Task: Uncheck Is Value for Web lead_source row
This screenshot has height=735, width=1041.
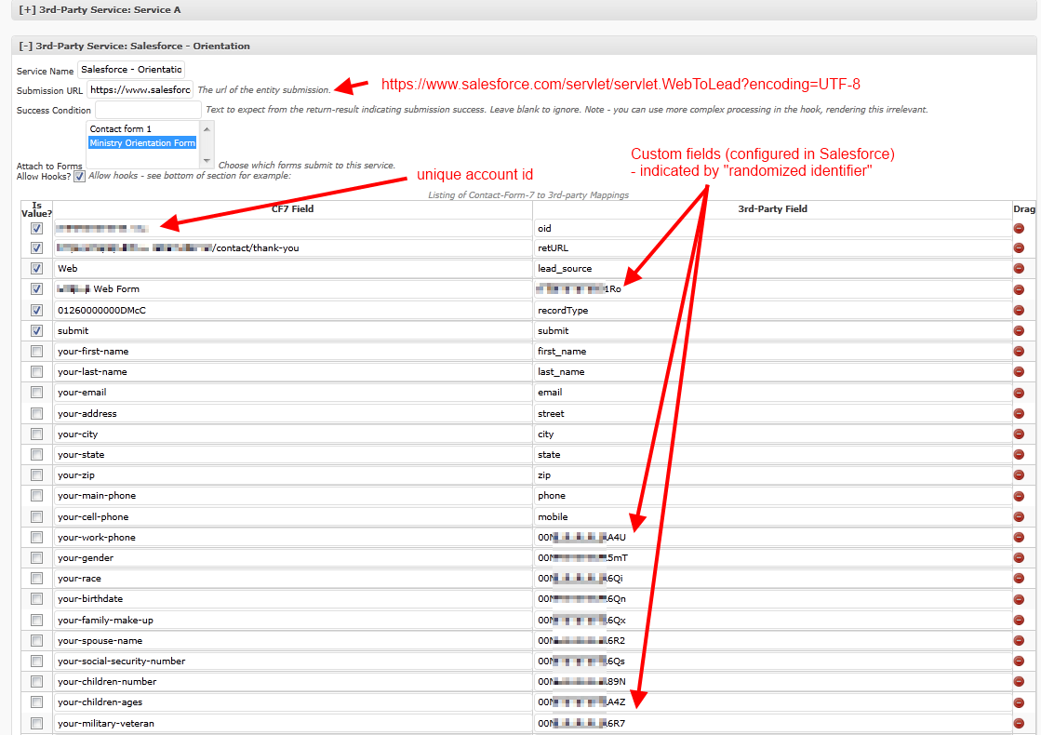Action: pos(36,269)
